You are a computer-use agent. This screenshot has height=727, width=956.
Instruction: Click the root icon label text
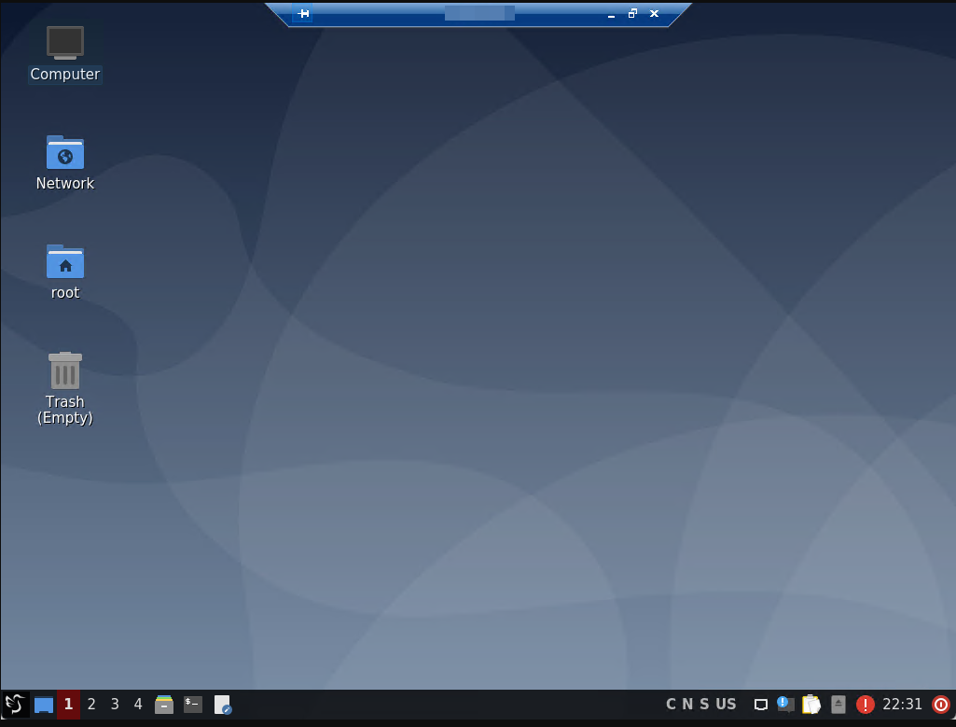point(65,293)
